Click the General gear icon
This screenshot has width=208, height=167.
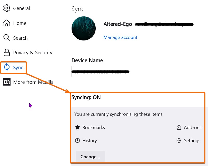[x=7, y=8]
